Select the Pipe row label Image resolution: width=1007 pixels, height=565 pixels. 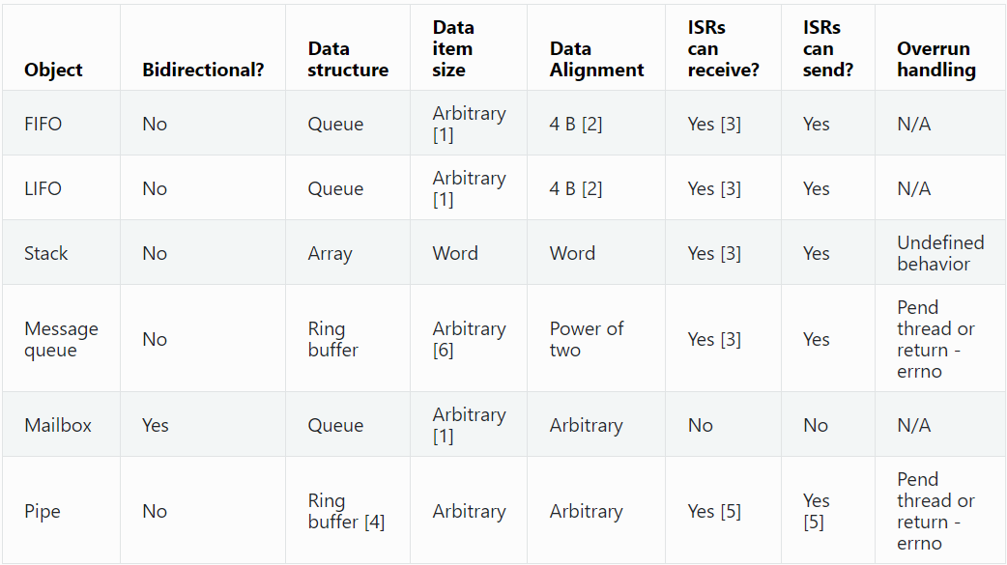tap(42, 511)
